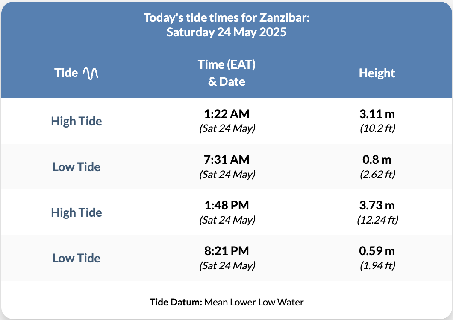
Task: Click the evening Low Tide label
Action: (x=76, y=258)
